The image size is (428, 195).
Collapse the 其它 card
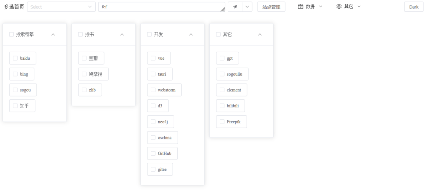tap(260, 34)
